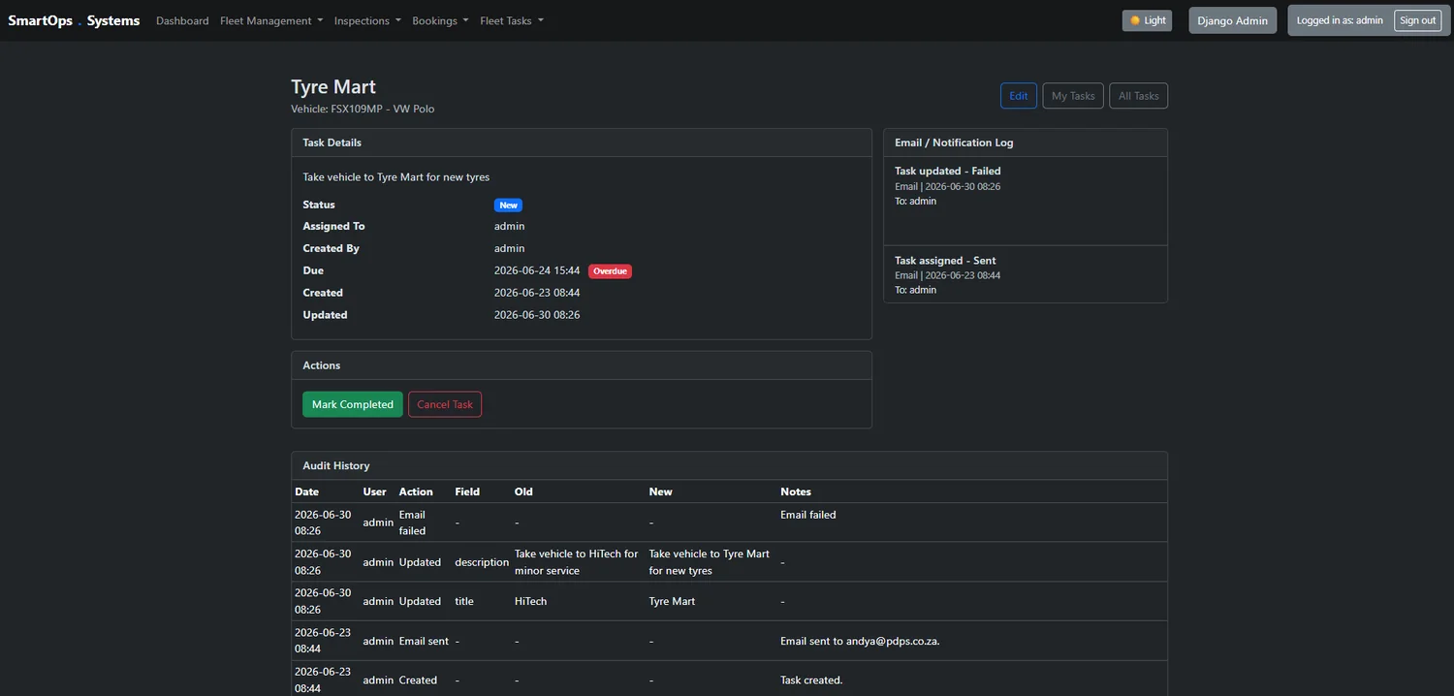This screenshot has width=1454, height=696.
Task: Expand the Inspections dropdown menu
Action: [x=367, y=20]
